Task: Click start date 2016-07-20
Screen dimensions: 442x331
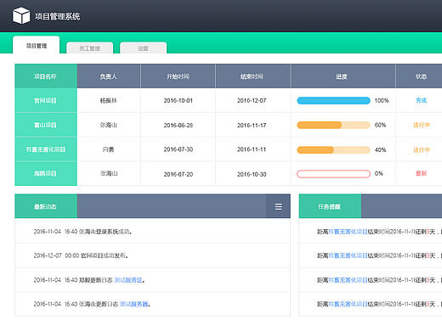Action: pos(178,174)
